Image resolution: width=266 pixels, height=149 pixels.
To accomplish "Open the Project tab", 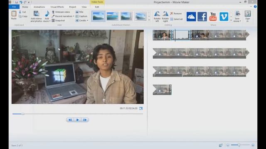I will click(x=73, y=7).
